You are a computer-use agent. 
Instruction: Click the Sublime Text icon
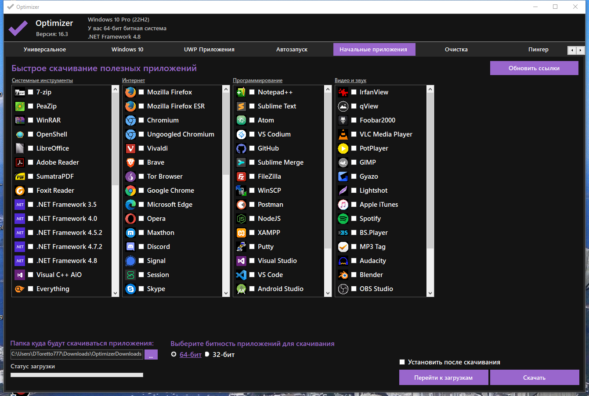click(241, 106)
